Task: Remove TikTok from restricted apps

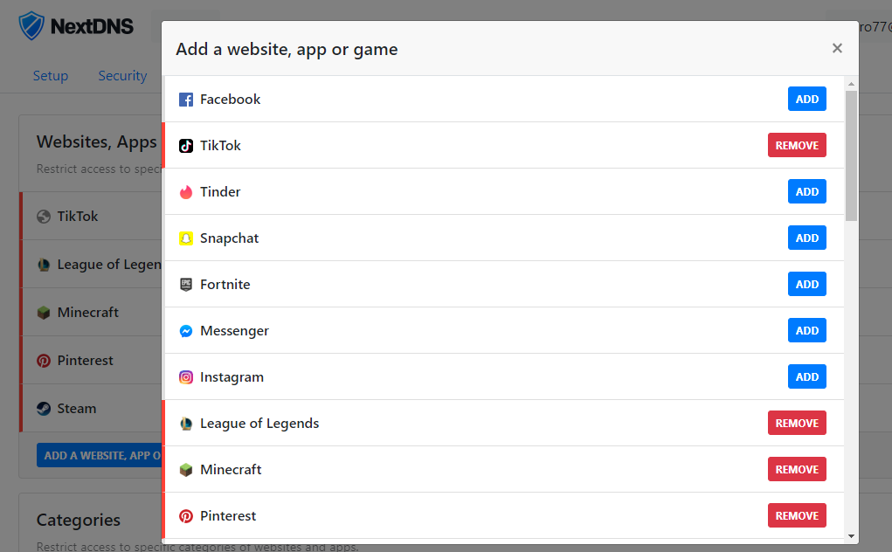Action: click(797, 145)
